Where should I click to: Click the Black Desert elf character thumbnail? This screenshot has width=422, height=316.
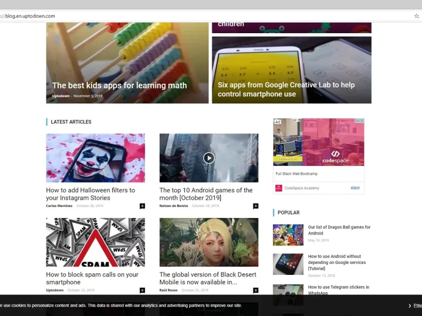[x=209, y=242]
